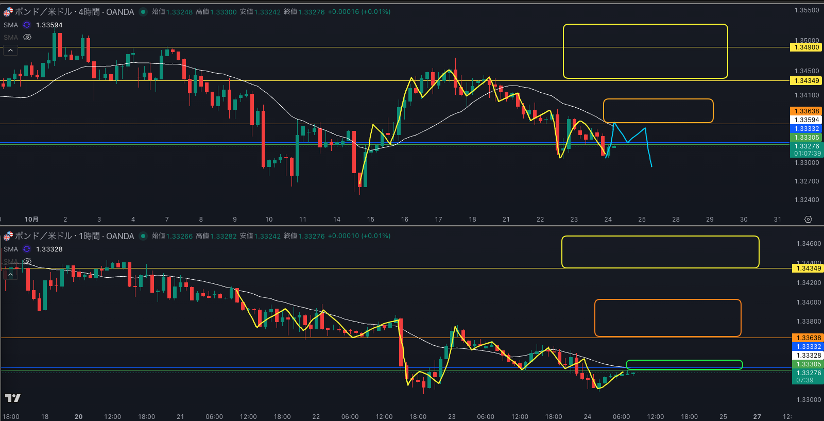The width and height of the screenshot is (824, 421).
Task: Show the hidden SMA on 4-hour chart
Action: tap(28, 37)
